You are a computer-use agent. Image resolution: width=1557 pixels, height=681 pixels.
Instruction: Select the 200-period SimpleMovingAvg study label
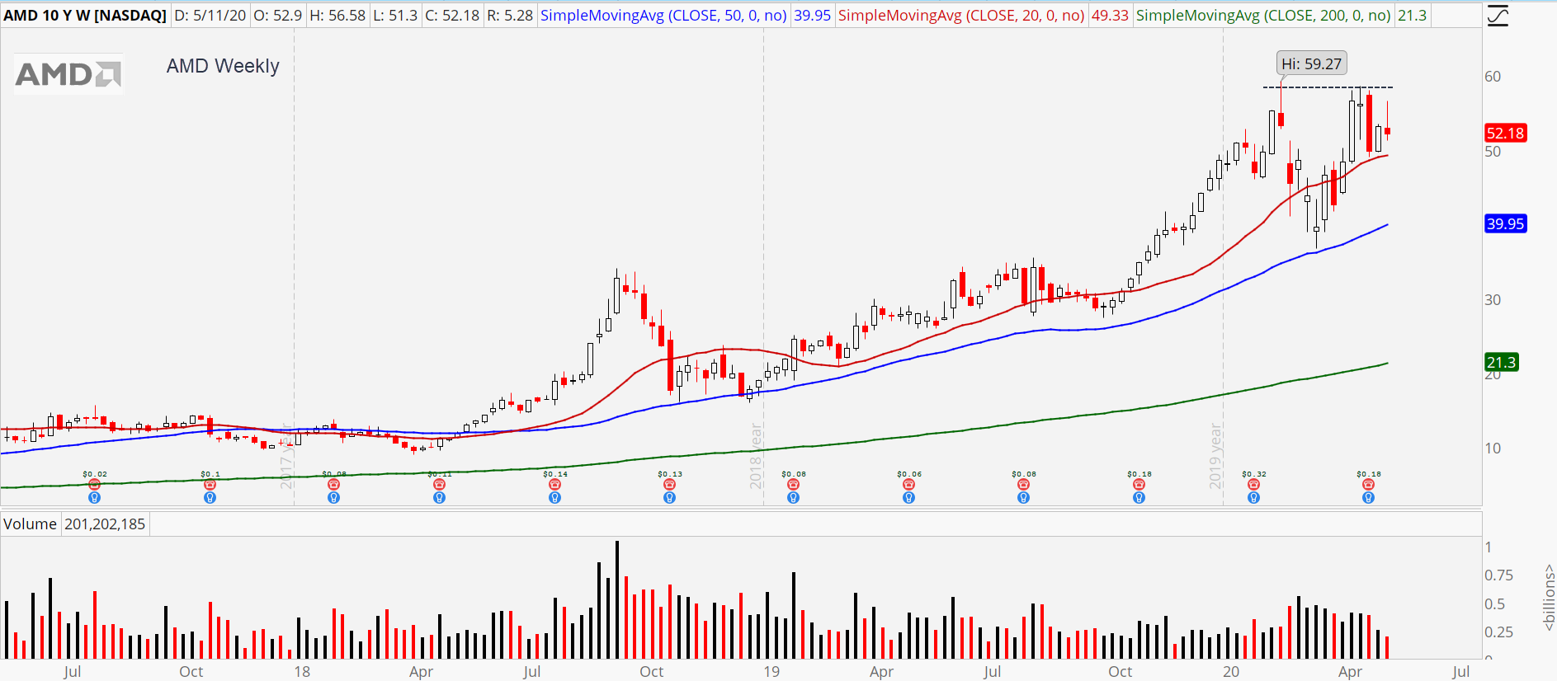point(1263,16)
